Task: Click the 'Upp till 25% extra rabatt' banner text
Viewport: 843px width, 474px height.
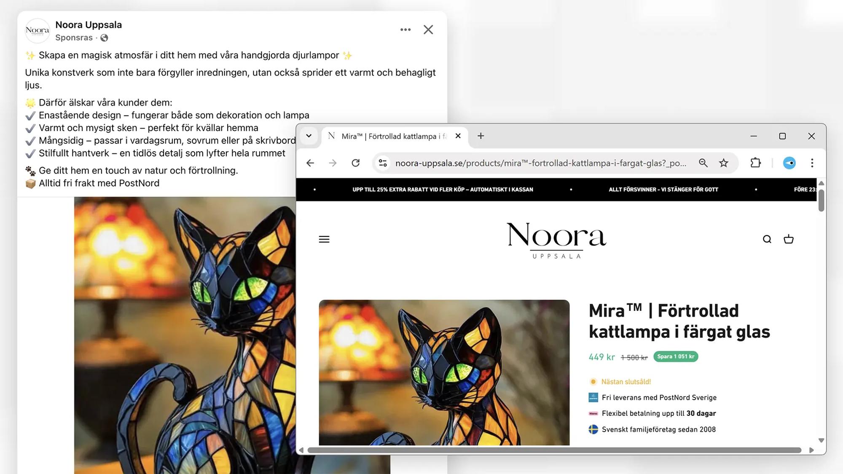Action: (443, 190)
